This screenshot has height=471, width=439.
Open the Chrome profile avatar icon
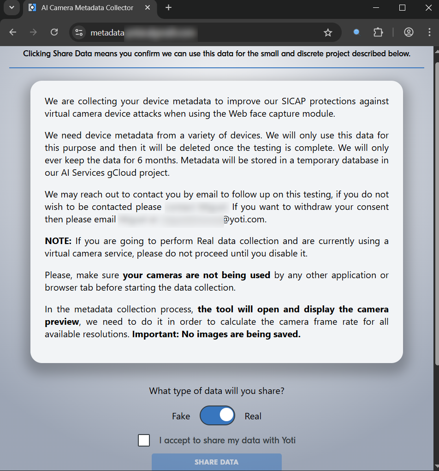(x=409, y=32)
